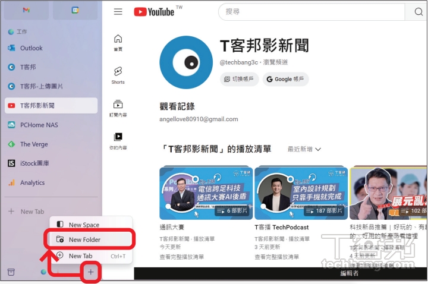Image resolution: width=428 pixels, height=284 pixels.
Task: Click the space globe icon at sidebar bottom
Action: 43,272
